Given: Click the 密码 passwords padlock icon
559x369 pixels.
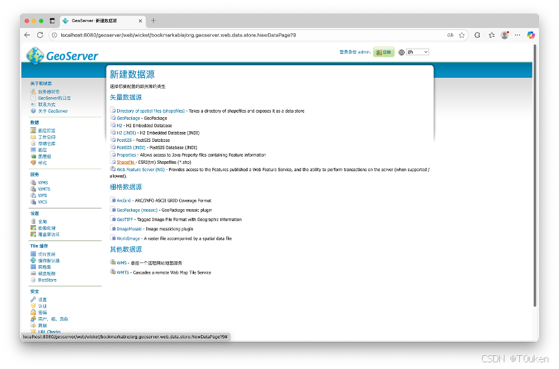Looking at the screenshot, I should 33,312.
